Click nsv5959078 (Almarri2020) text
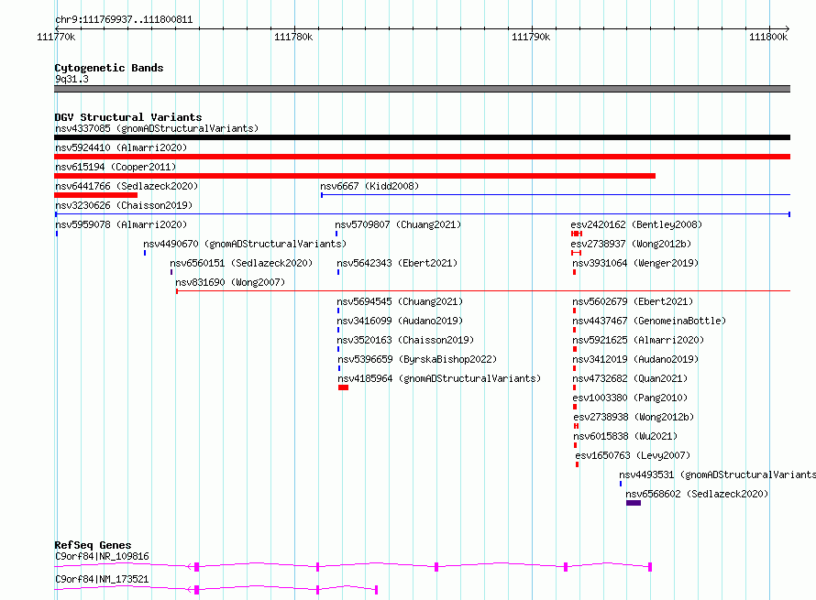816x600 pixels. pos(121,224)
